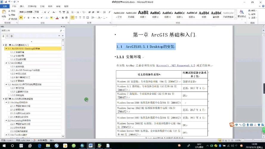Click the Find button in editing group
Image resolution: width=265 pixels, height=149 pixels.
tap(252, 10)
